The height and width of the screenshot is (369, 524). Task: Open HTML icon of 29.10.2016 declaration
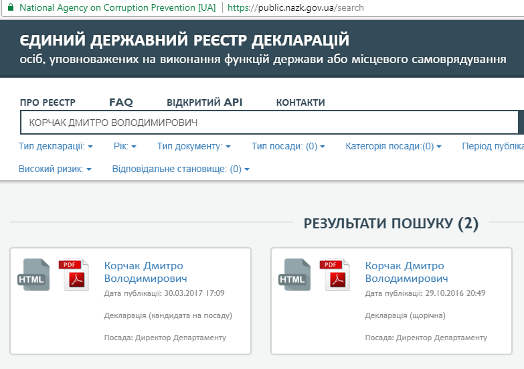pos(294,275)
